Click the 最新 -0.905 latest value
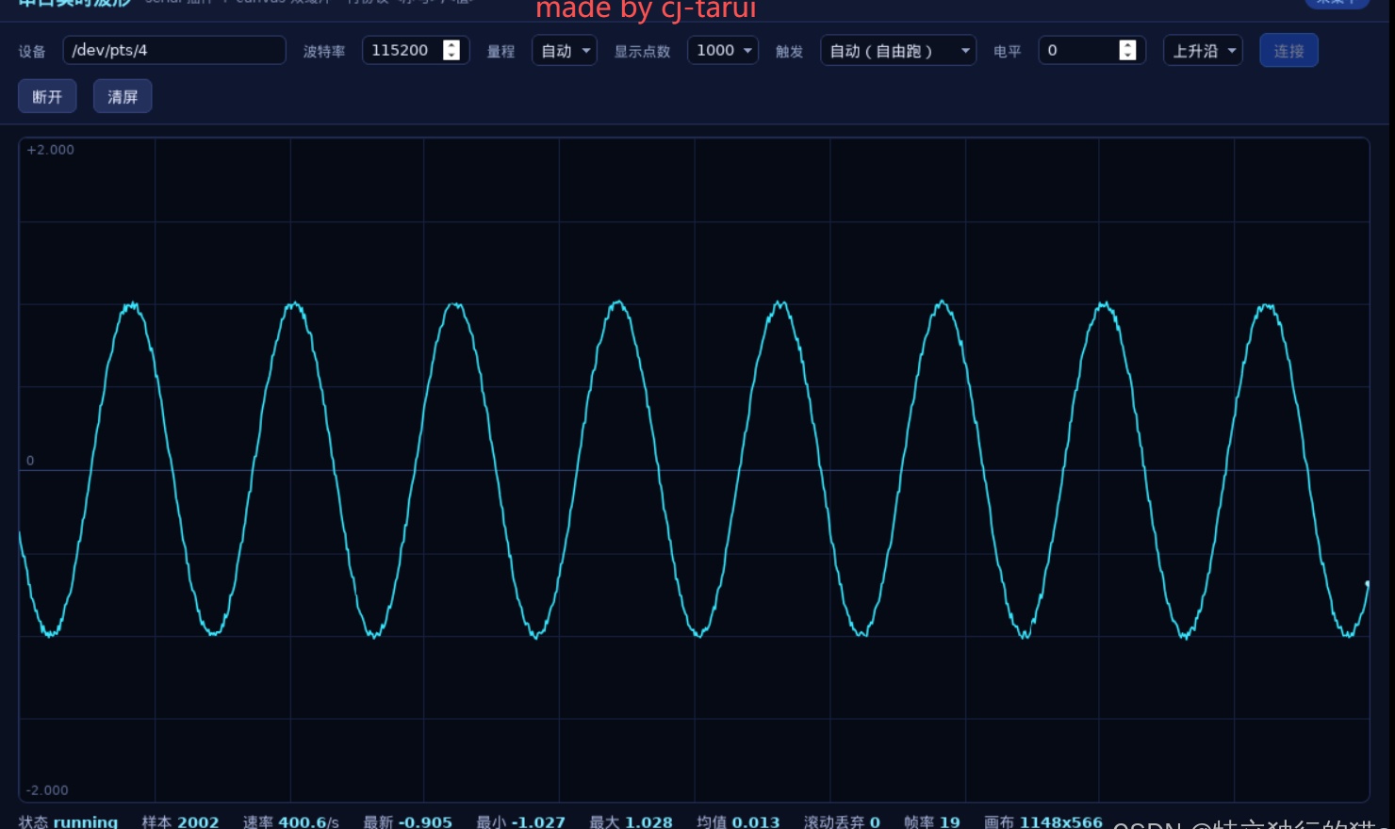 [407, 821]
